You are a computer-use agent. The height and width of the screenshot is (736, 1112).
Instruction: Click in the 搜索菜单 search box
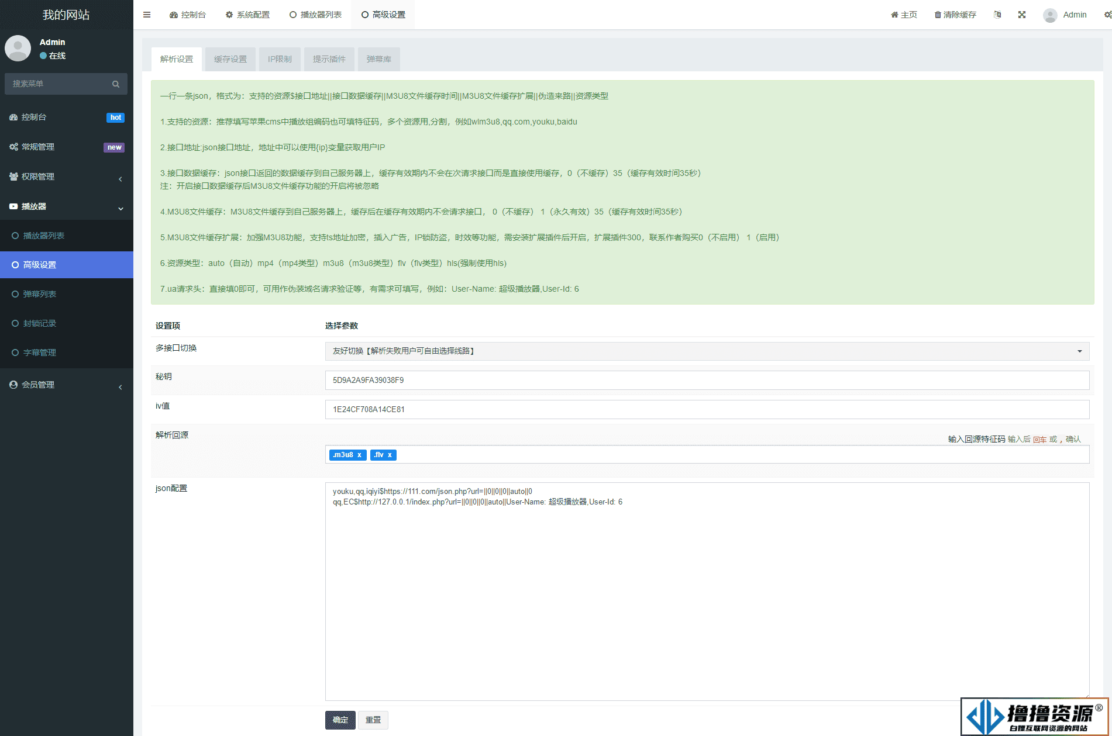click(58, 84)
